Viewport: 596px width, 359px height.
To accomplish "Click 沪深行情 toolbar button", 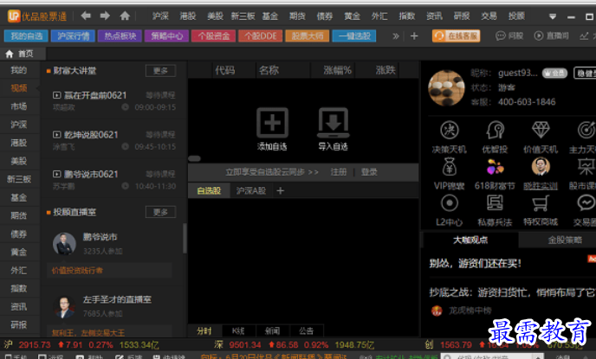I will [x=73, y=36].
